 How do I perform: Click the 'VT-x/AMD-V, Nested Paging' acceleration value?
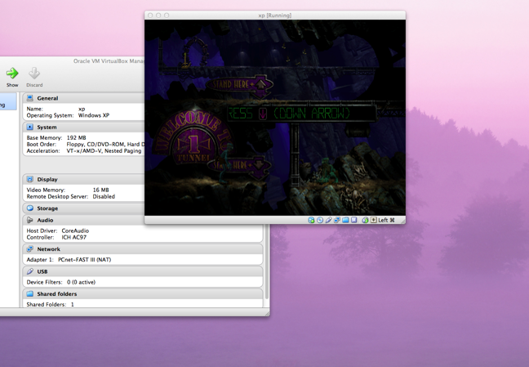click(104, 150)
